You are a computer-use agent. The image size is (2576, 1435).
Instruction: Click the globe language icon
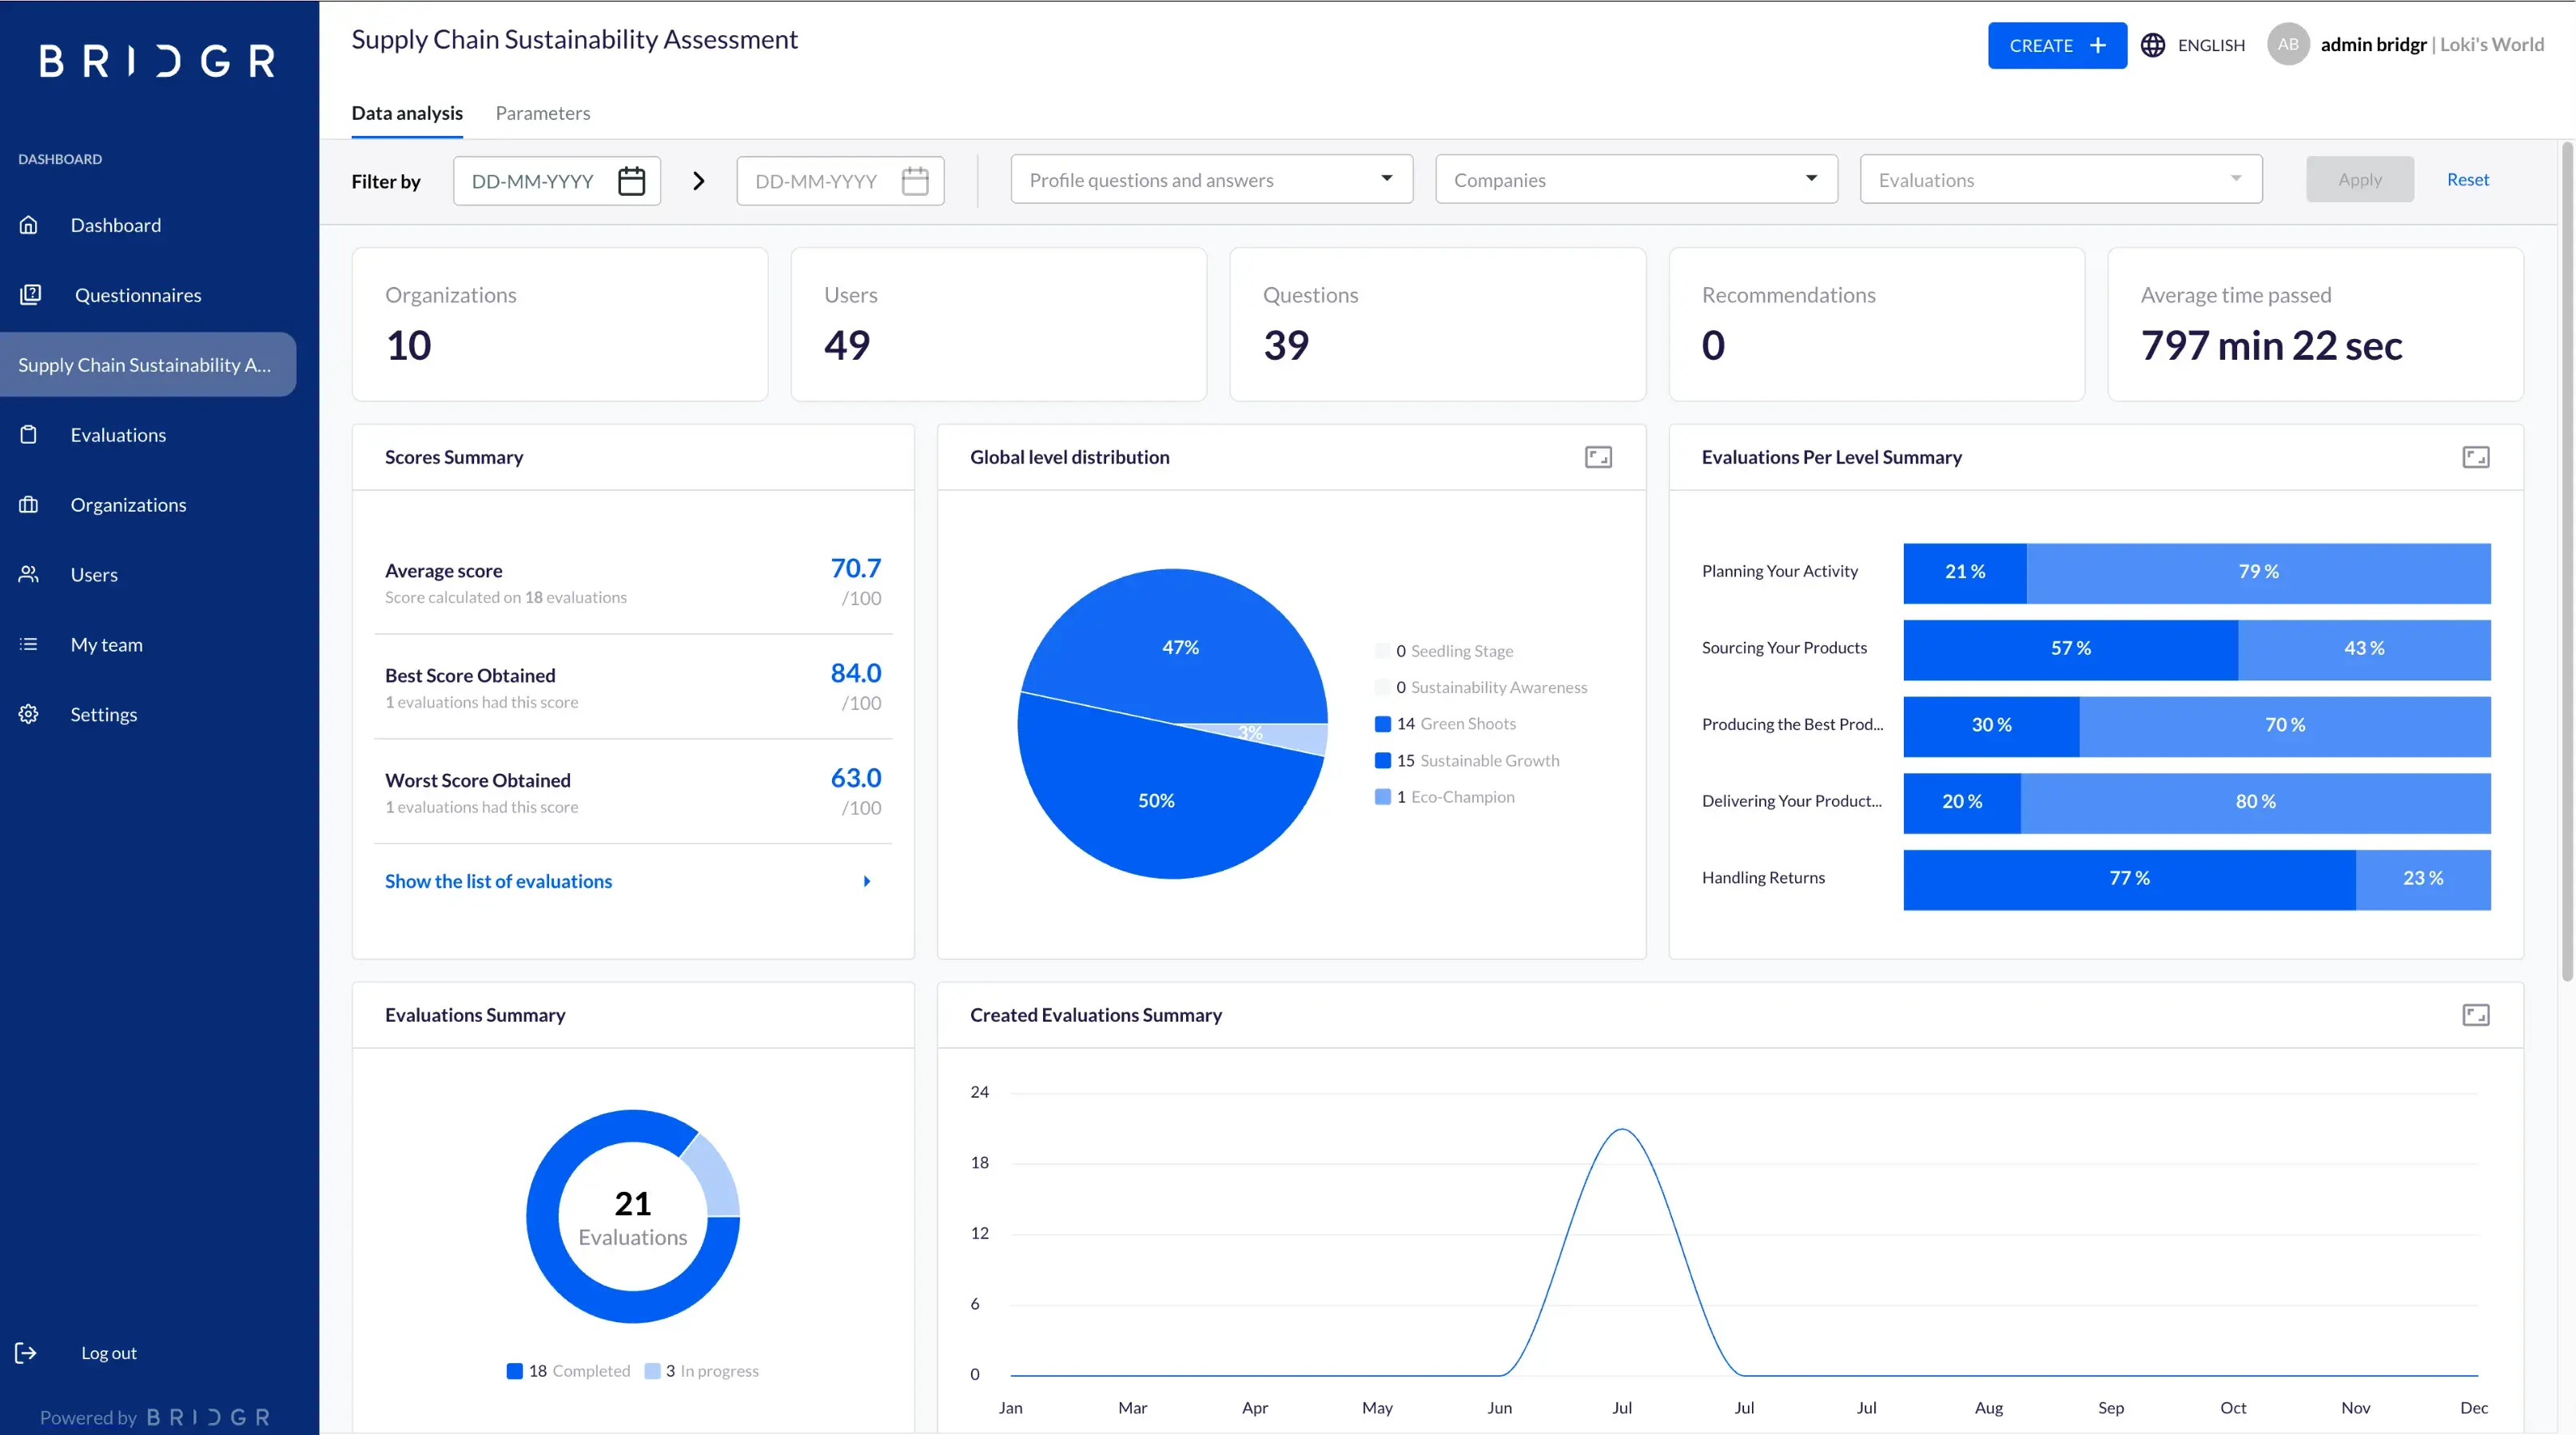click(2153, 45)
